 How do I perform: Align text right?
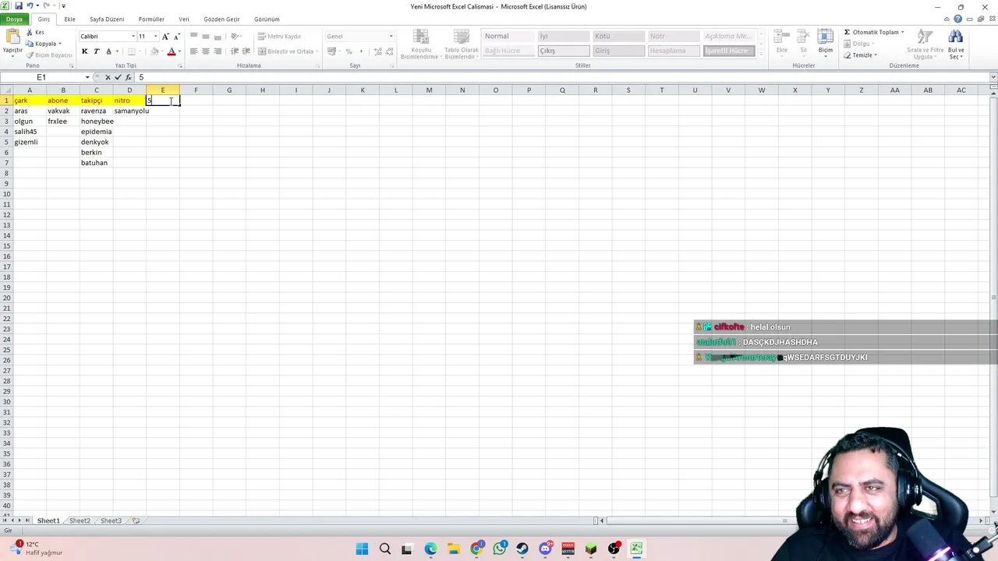(x=217, y=51)
